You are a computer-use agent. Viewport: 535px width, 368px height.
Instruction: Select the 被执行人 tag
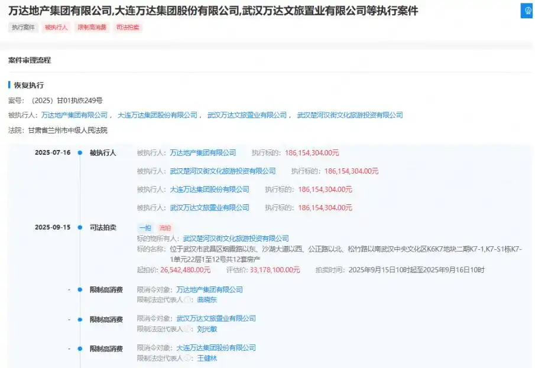56,27
